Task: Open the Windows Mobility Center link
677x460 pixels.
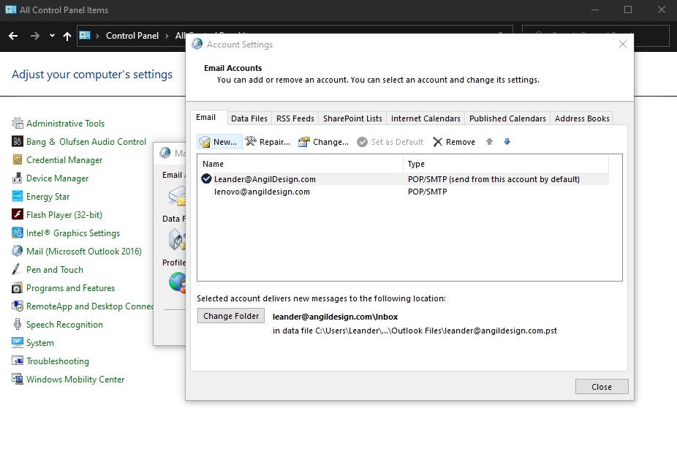Action: (x=75, y=380)
